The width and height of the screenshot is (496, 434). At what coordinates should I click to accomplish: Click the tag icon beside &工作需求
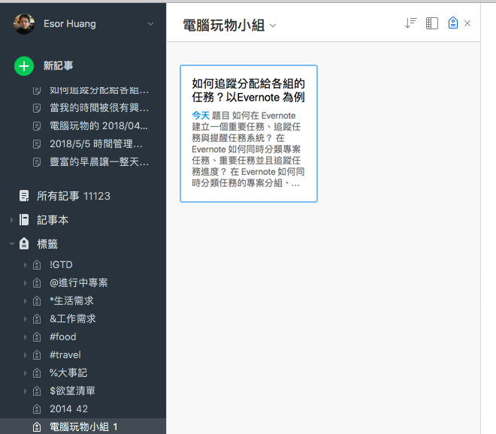(x=37, y=319)
